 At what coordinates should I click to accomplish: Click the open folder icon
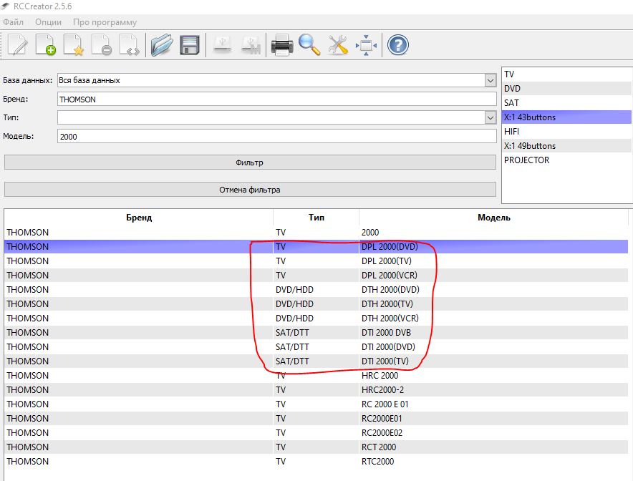pos(162,45)
